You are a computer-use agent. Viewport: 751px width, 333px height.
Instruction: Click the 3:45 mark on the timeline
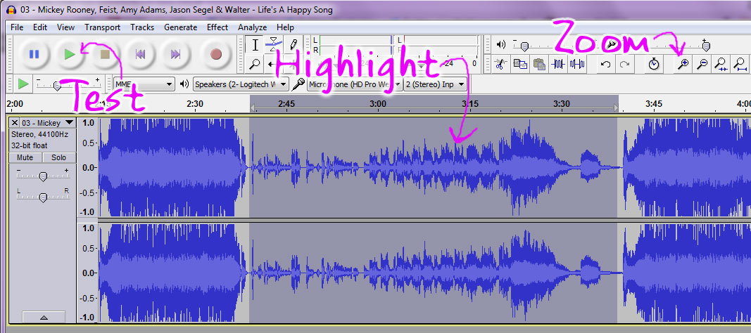coord(653,104)
